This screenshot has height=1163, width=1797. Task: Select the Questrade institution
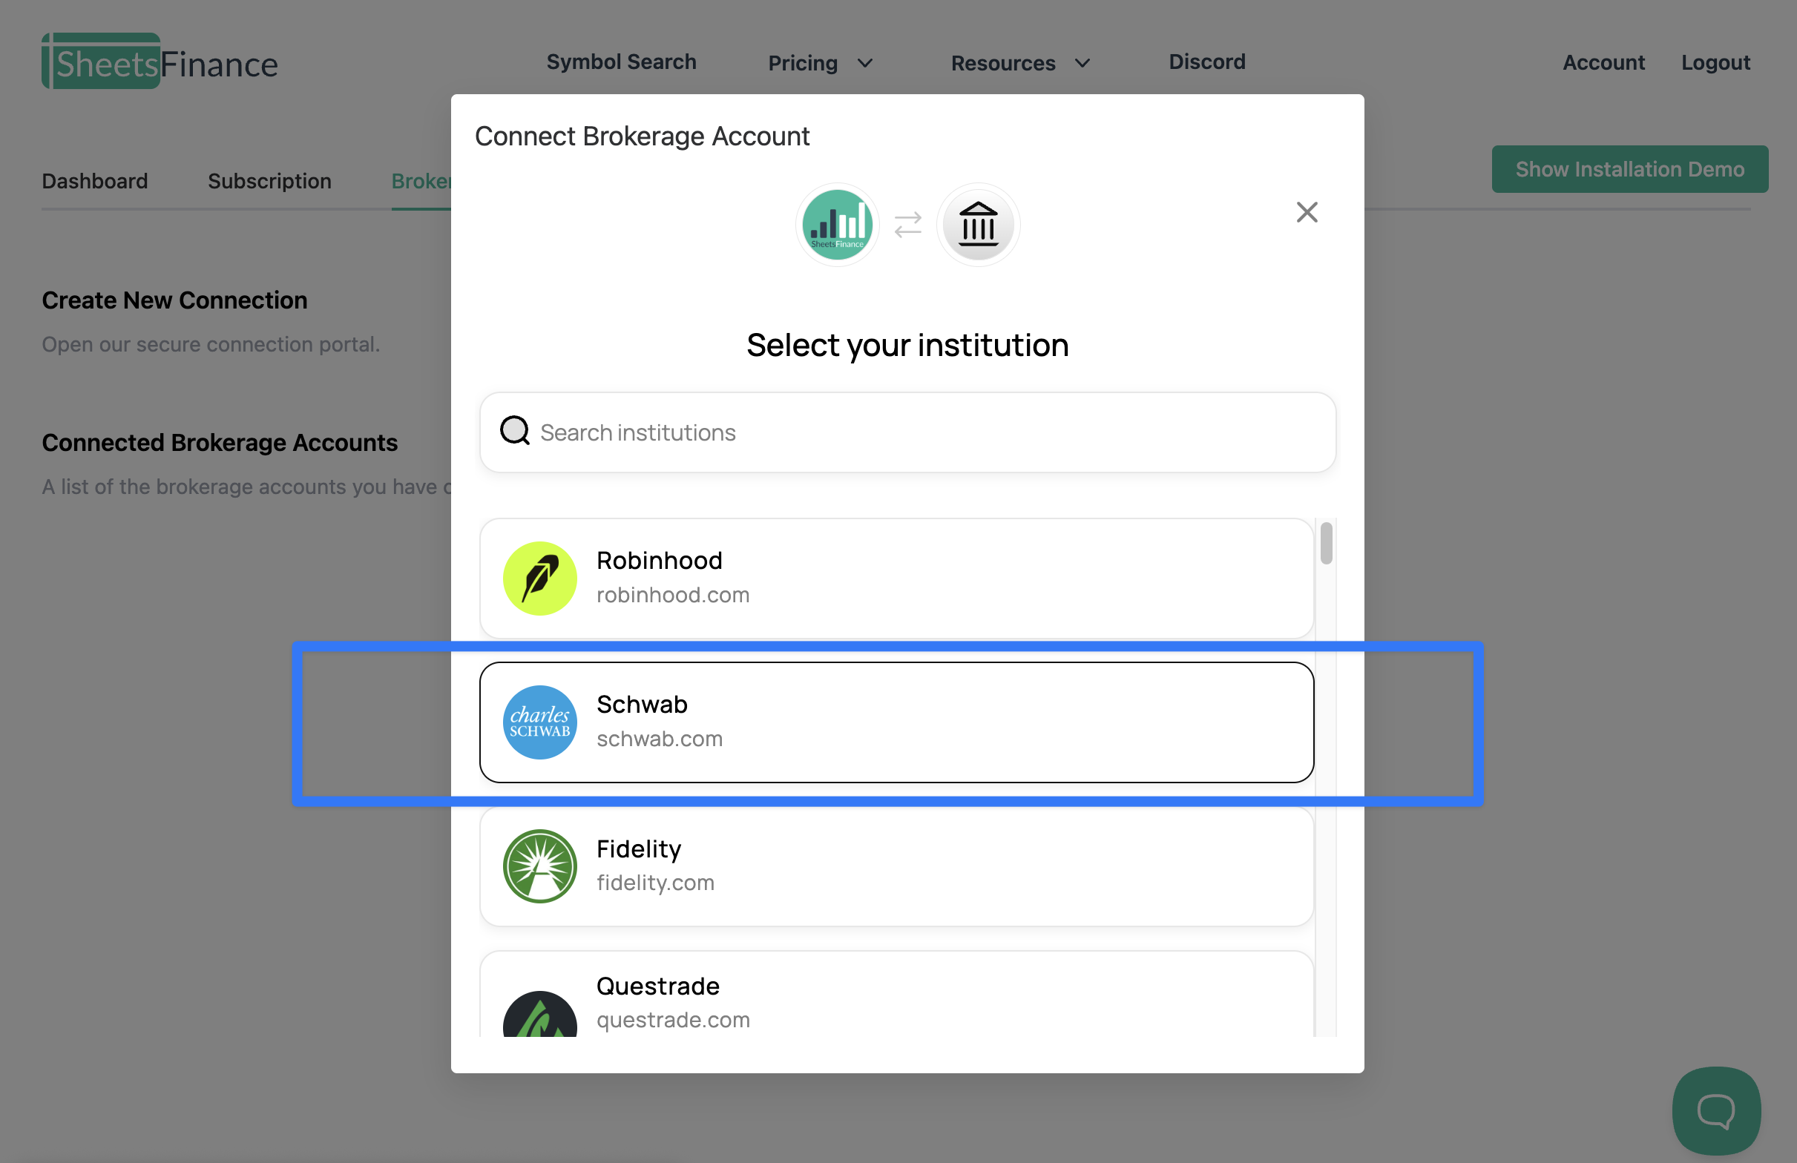(896, 994)
